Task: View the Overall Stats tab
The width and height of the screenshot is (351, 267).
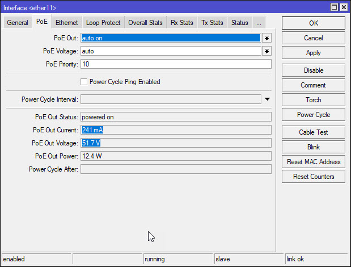Action: pyautogui.click(x=145, y=23)
